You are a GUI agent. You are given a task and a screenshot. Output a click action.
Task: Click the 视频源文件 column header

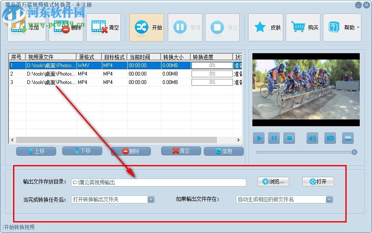51,57
